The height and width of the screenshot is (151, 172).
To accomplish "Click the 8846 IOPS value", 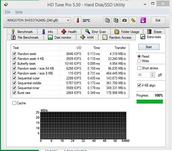I will point(74,54).
